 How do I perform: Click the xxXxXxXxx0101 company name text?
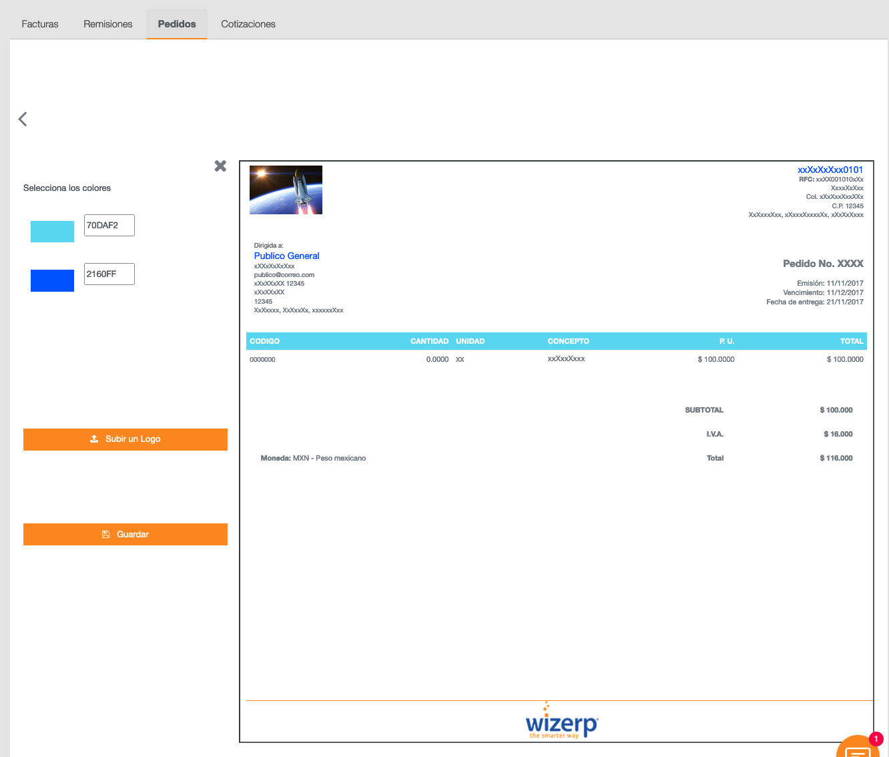(x=830, y=170)
